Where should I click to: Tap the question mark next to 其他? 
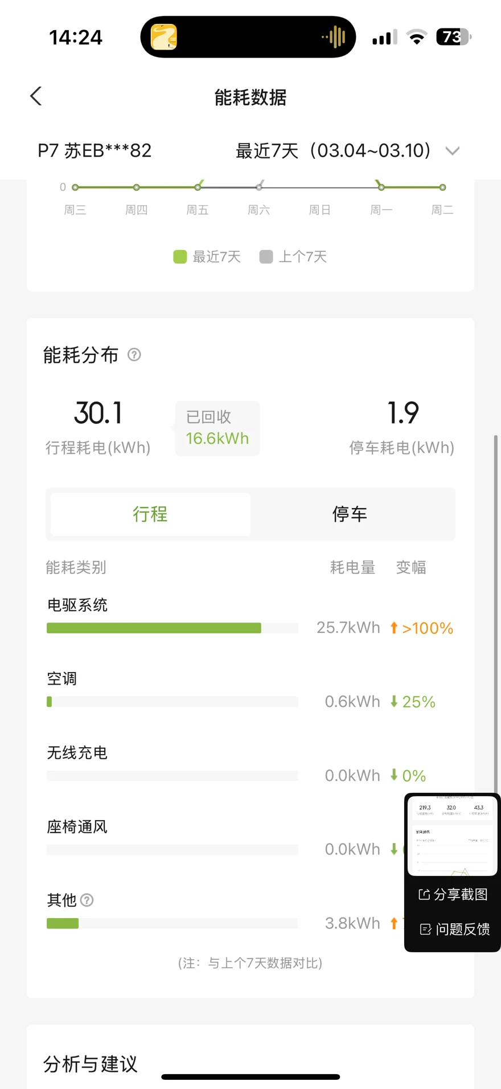(x=87, y=900)
